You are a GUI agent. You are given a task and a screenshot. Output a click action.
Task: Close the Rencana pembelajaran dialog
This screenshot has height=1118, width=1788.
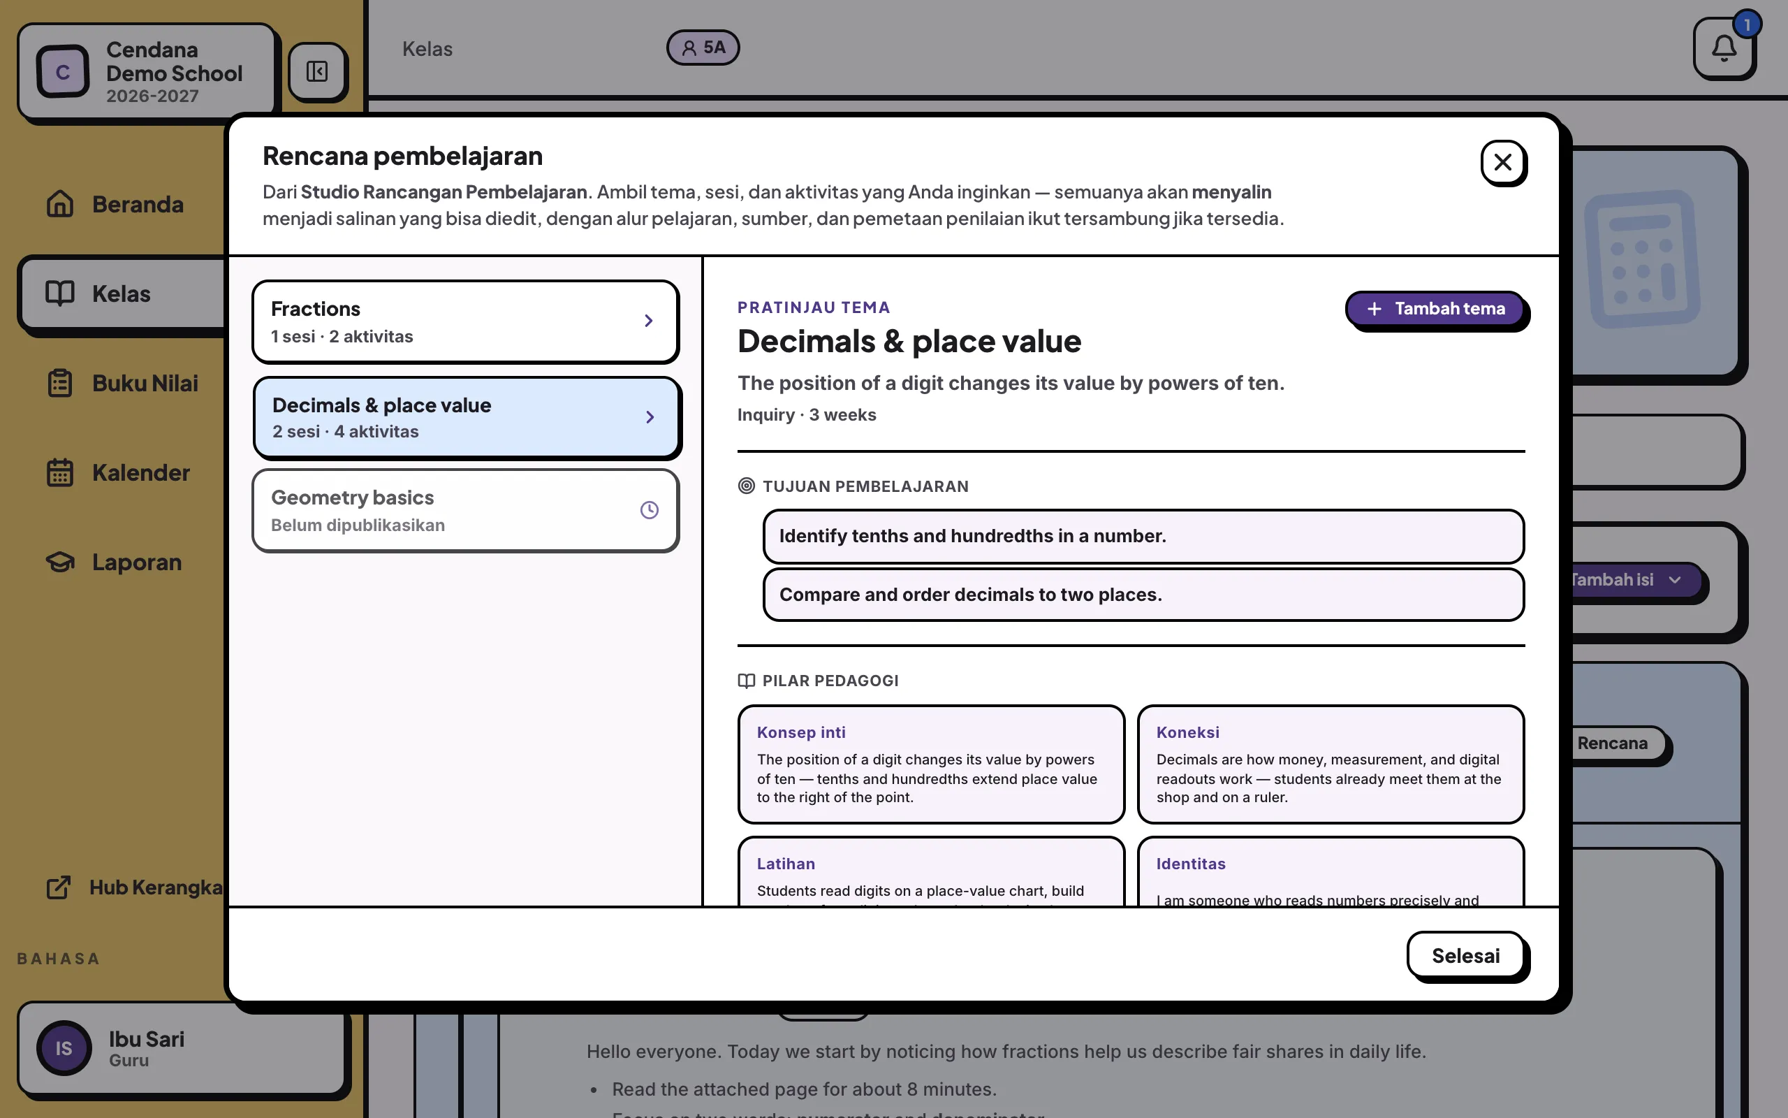click(x=1503, y=162)
